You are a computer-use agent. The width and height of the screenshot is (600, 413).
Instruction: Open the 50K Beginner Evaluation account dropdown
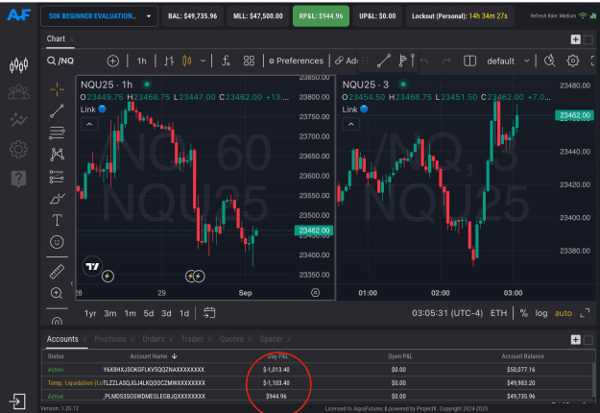coord(100,16)
